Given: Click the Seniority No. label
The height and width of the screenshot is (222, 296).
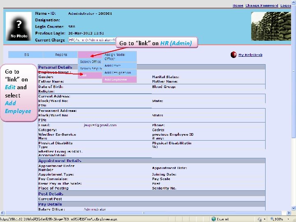Looking at the screenshot, I should (164, 188).
